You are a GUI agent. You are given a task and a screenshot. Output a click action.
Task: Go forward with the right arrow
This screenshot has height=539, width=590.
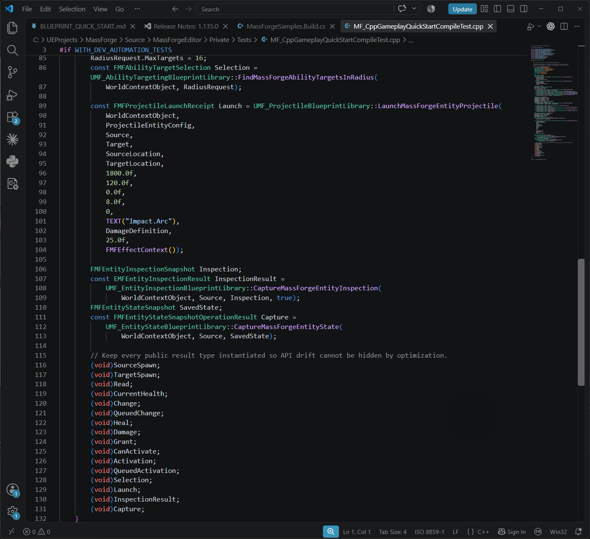[x=188, y=9]
